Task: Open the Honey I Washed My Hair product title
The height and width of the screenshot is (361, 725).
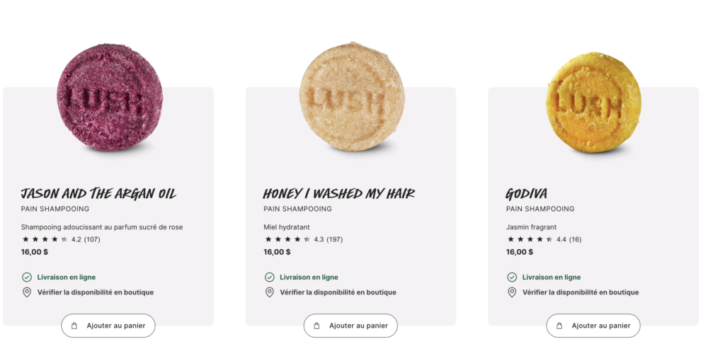Action: point(338,193)
